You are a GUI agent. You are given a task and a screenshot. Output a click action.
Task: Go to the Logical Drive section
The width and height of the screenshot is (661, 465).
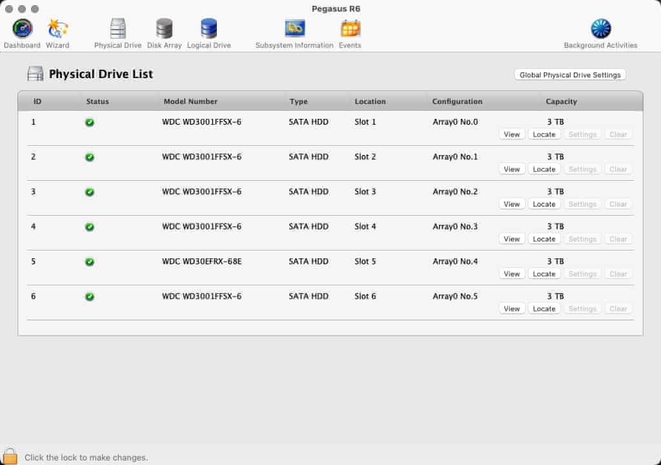tap(208, 29)
